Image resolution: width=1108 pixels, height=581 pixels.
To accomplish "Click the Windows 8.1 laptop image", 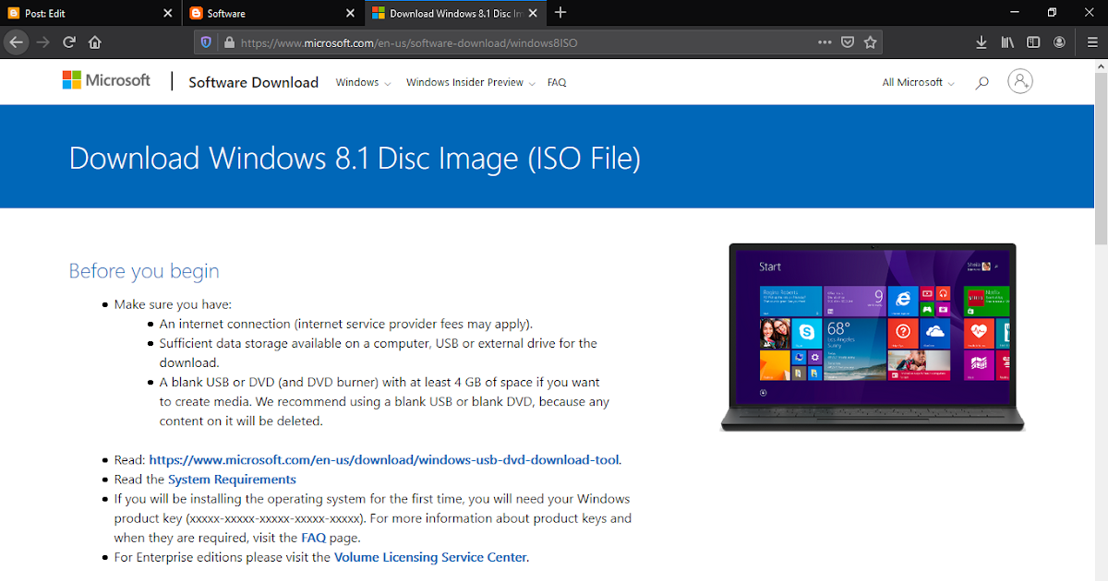I will tap(873, 337).
